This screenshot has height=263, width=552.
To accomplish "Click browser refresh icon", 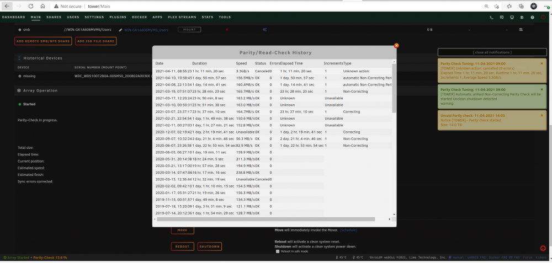I will 30,6.
